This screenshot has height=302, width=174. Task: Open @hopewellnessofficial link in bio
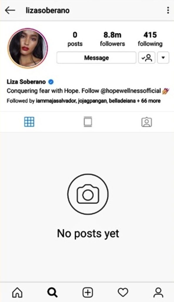coord(131,91)
